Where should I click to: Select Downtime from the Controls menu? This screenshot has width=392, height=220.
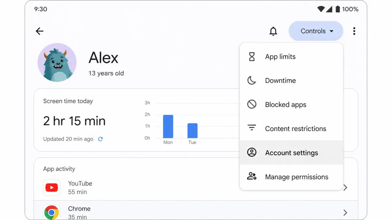click(x=291, y=81)
